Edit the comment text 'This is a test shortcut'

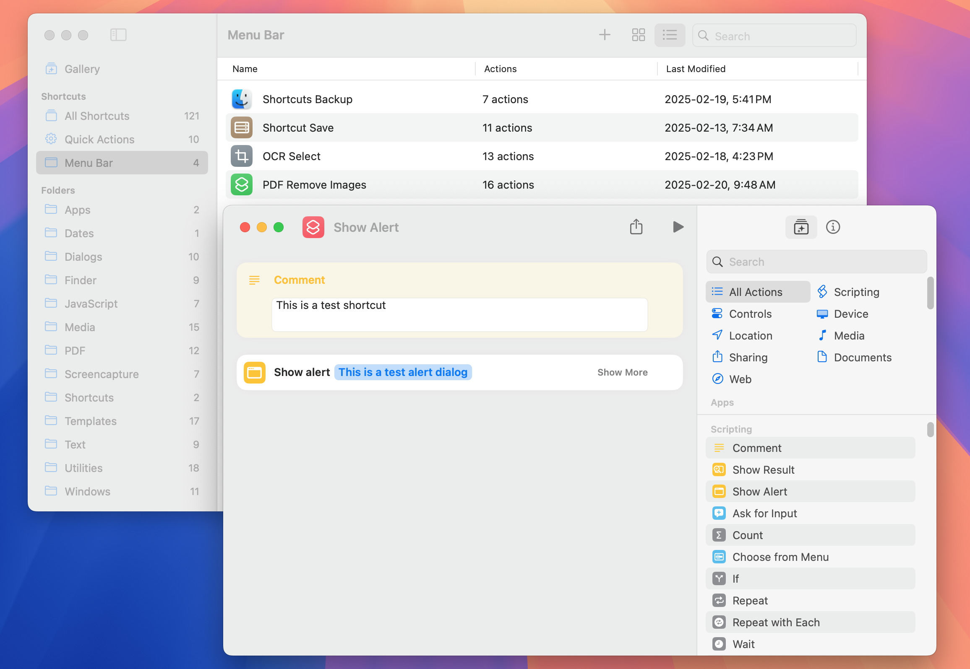click(459, 314)
